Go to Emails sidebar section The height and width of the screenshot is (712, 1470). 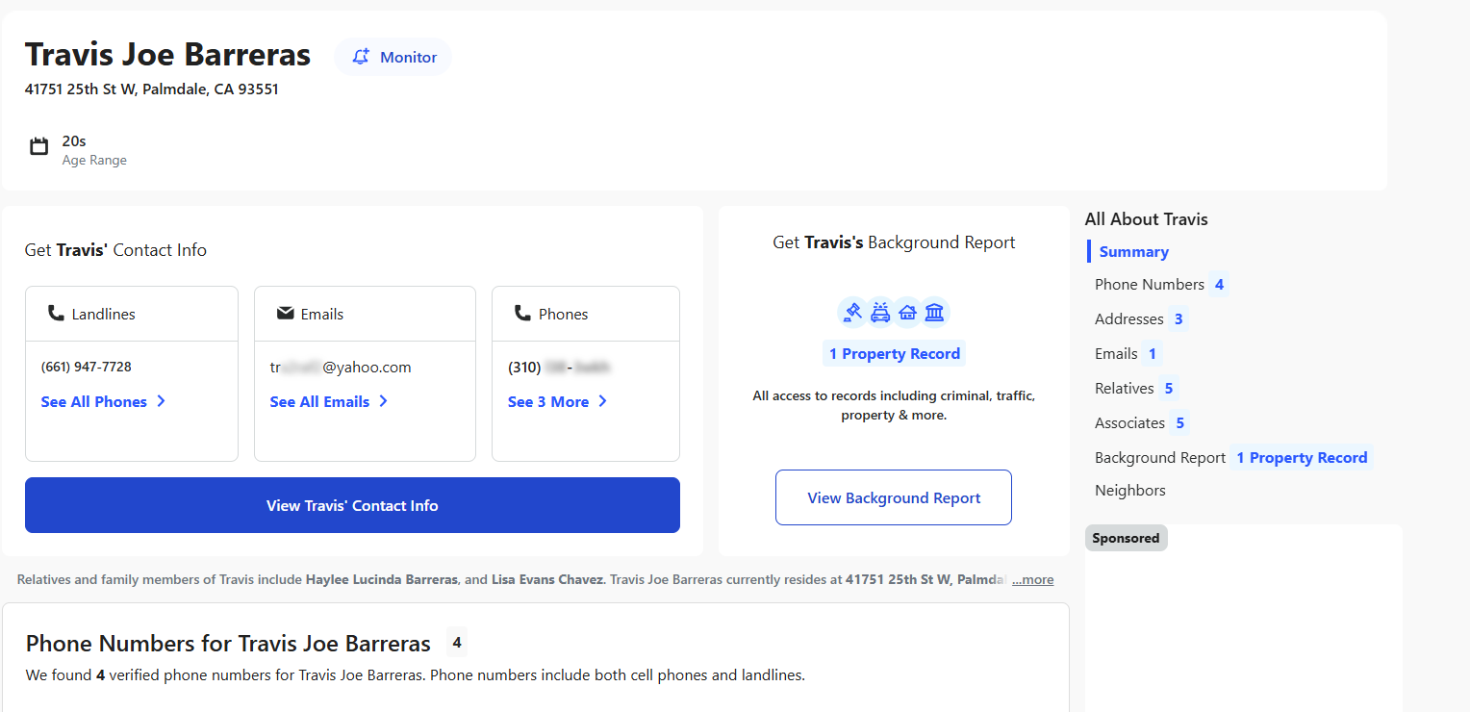pyautogui.click(x=1116, y=354)
